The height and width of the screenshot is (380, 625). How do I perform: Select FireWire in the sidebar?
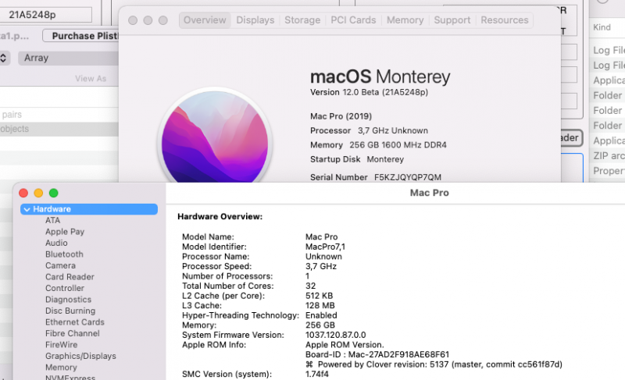[61, 345]
